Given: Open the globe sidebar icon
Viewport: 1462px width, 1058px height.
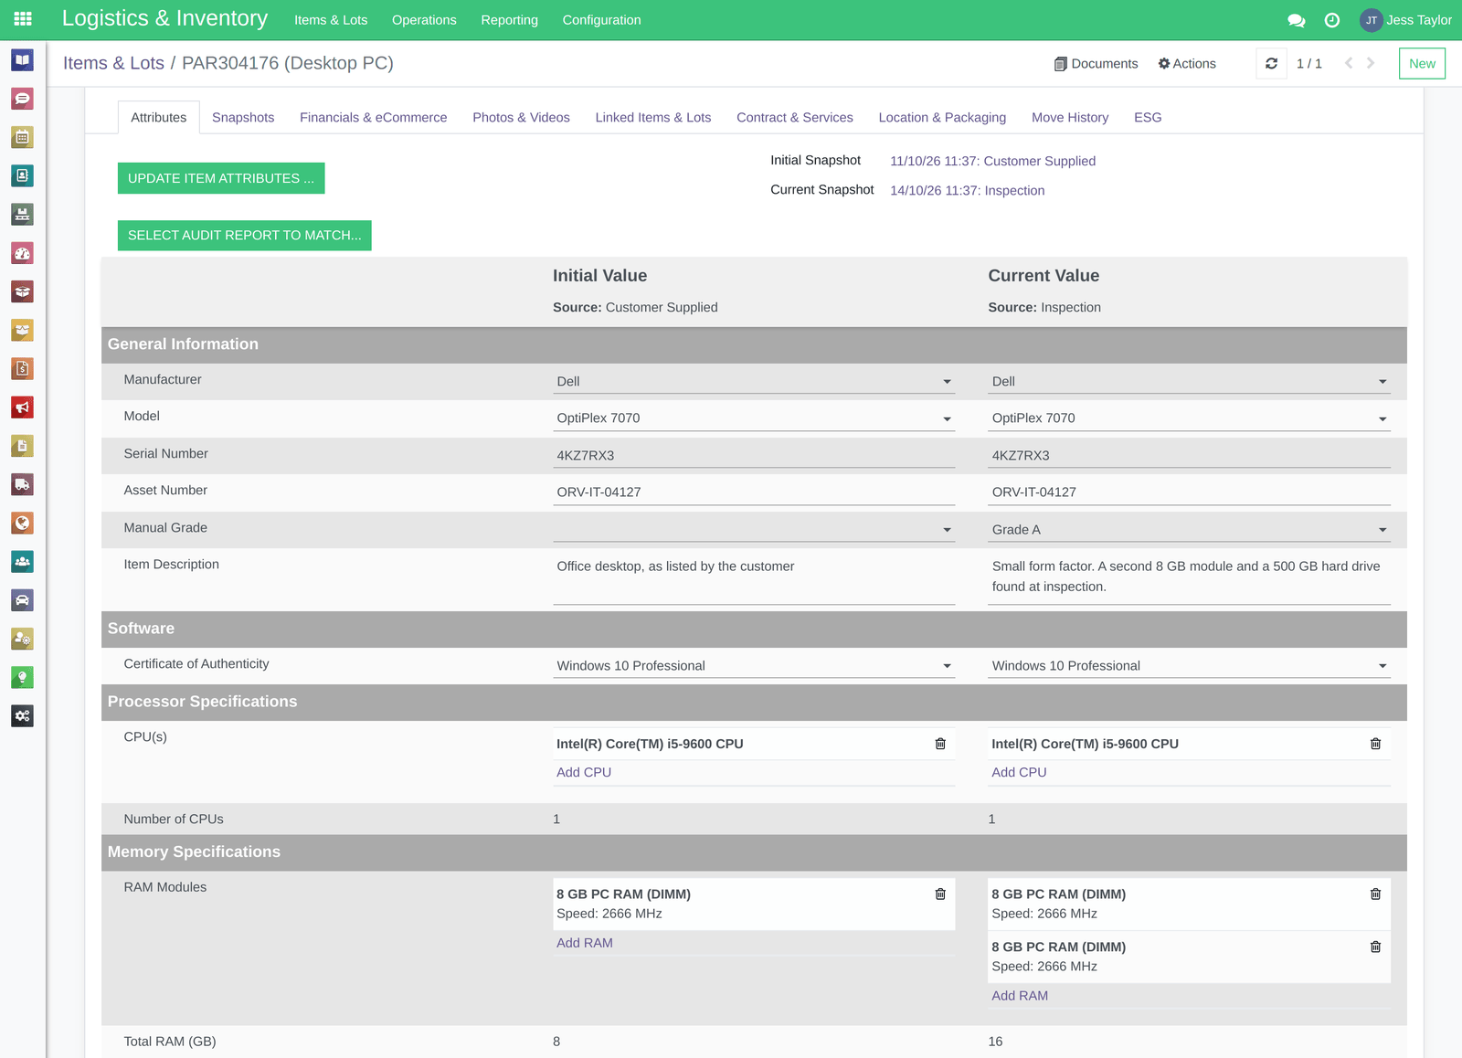Looking at the screenshot, I should pyautogui.click(x=23, y=523).
